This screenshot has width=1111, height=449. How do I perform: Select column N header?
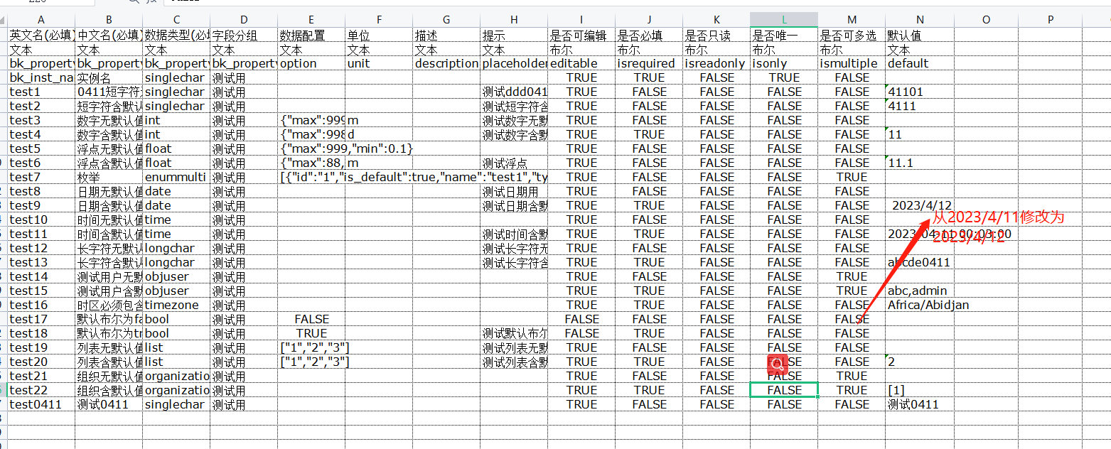pos(919,20)
